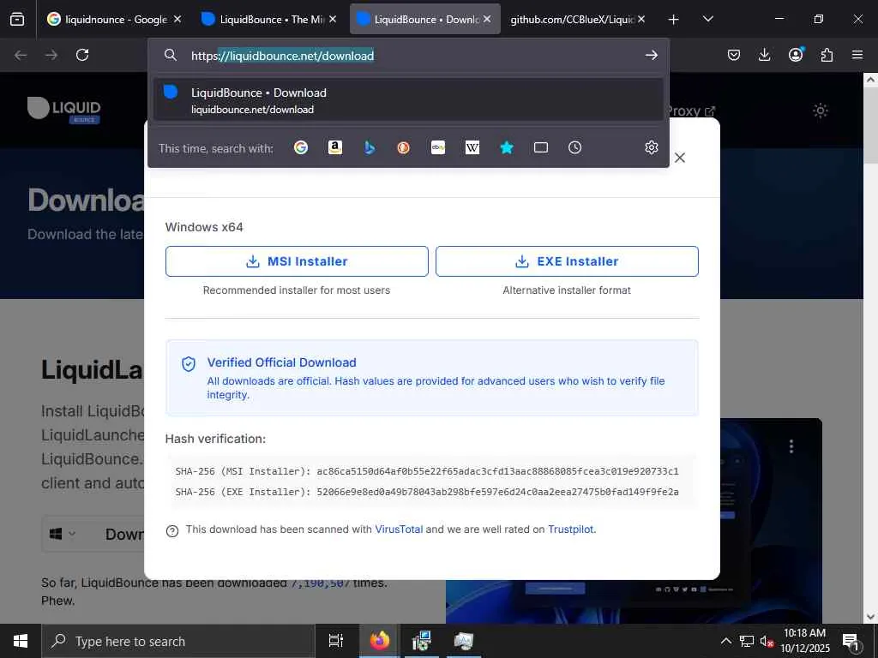
Task: Open the Windows Start menu
Action: tap(21, 641)
